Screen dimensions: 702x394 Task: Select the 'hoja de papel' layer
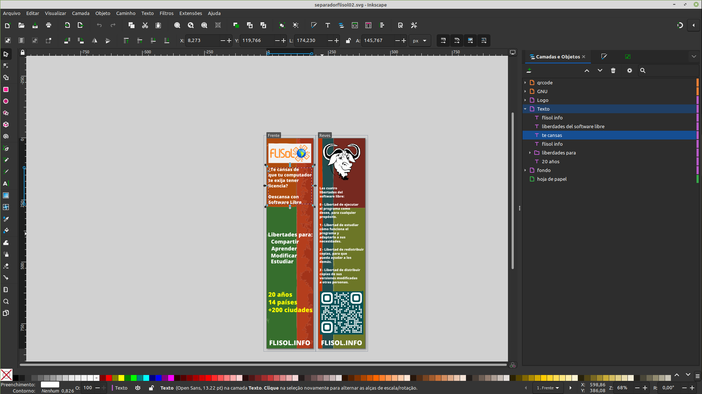pos(551,179)
